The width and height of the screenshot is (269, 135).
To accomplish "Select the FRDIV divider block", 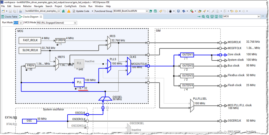I will pyautogui.click(x=30, y=66).
